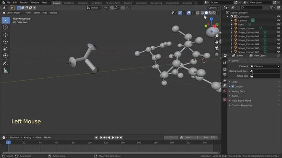Hide Shape_Cylinder.003 via eye icon

[278, 40]
